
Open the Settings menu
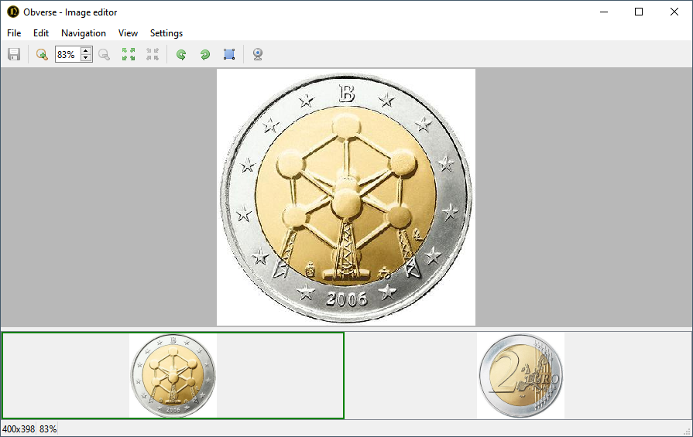click(166, 33)
